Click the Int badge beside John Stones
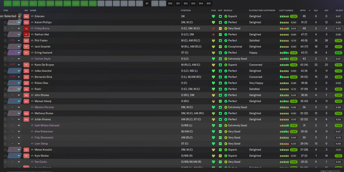 (x=26, y=95)
